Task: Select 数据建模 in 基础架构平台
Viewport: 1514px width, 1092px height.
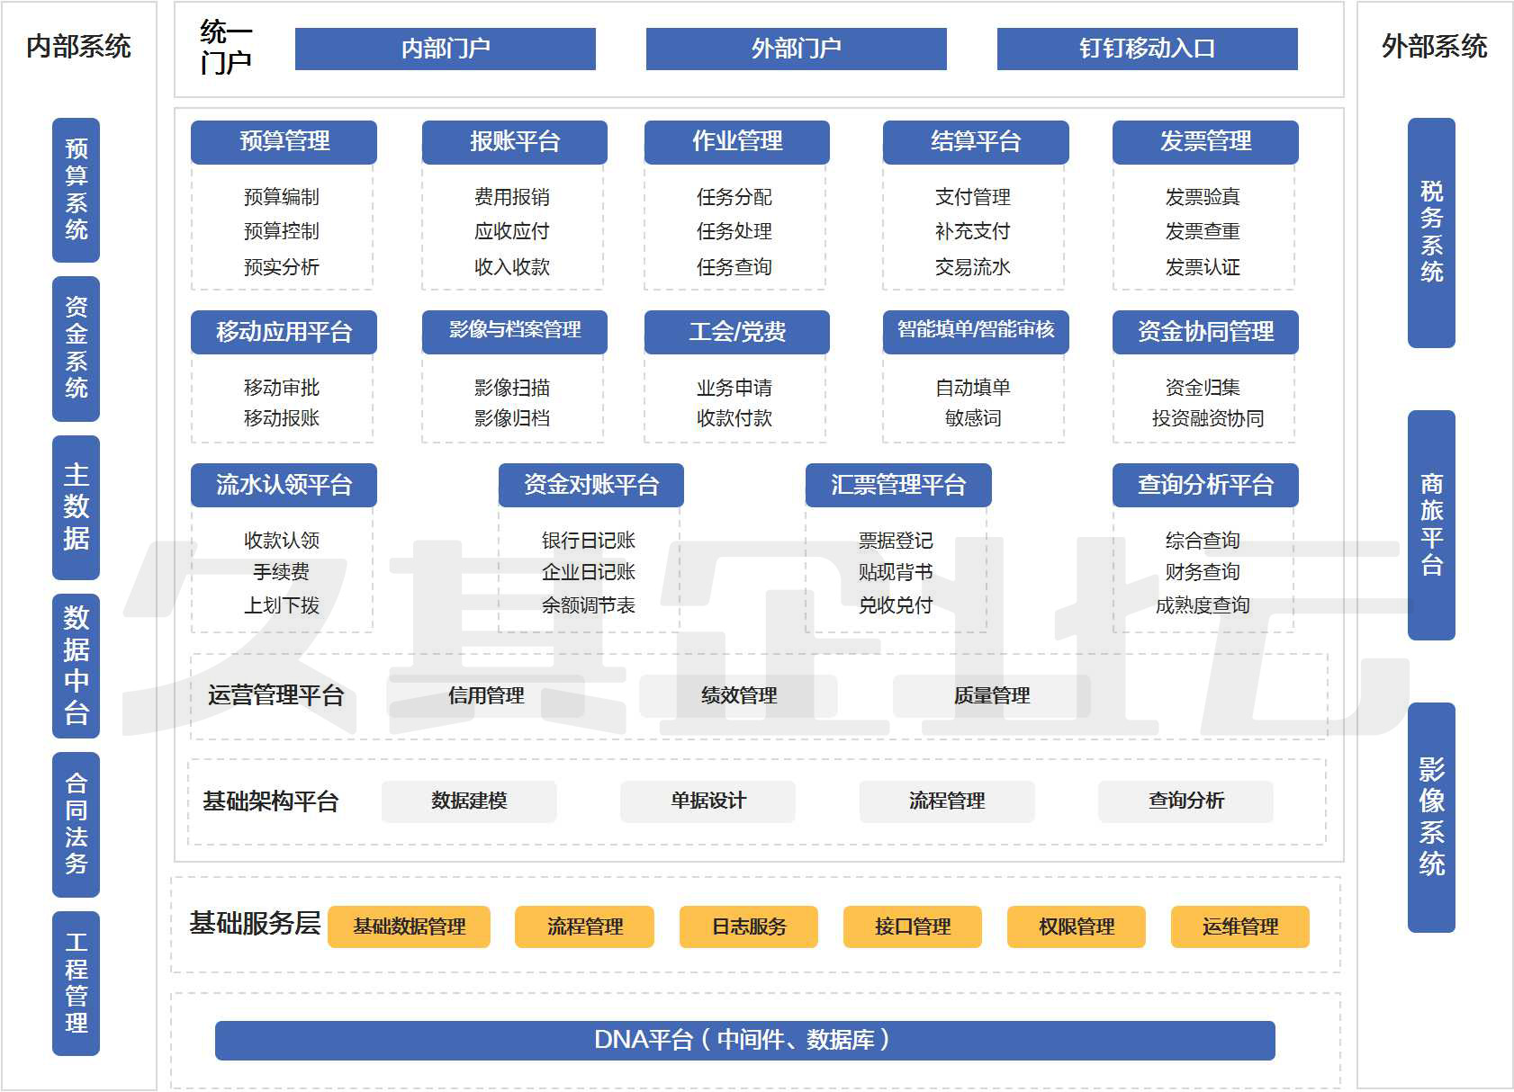Action: [469, 801]
